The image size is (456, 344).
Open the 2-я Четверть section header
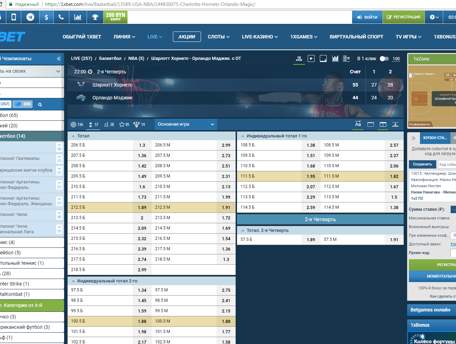pos(320,219)
